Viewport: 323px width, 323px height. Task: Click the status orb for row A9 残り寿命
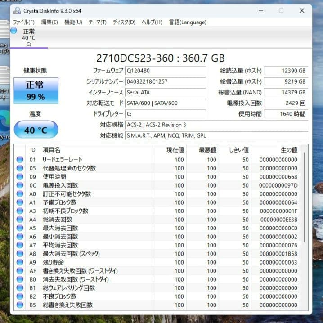[x=20, y=262]
